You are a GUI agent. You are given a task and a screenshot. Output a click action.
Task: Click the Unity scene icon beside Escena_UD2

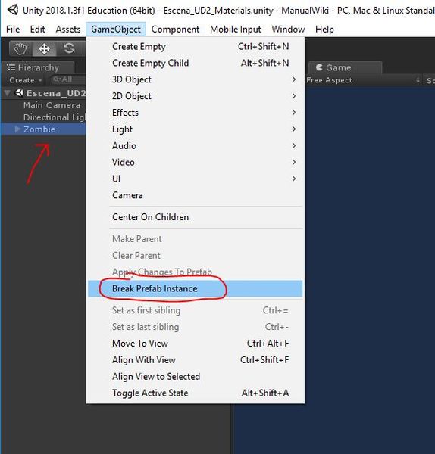click(x=19, y=93)
